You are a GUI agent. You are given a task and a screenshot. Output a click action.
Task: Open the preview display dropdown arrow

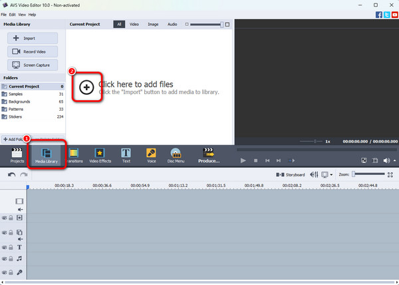331,175
